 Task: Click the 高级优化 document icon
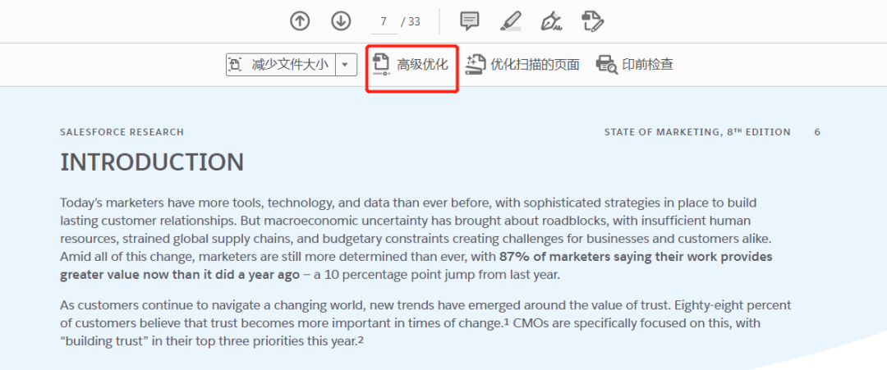[380, 64]
